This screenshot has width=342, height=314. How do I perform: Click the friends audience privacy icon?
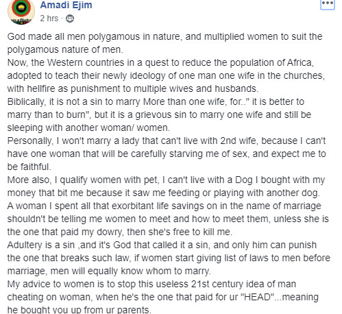click(x=70, y=19)
